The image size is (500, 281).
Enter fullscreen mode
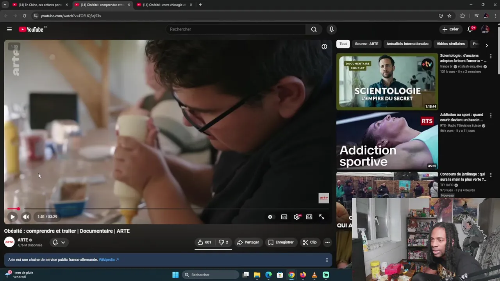pyautogui.click(x=322, y=217)
